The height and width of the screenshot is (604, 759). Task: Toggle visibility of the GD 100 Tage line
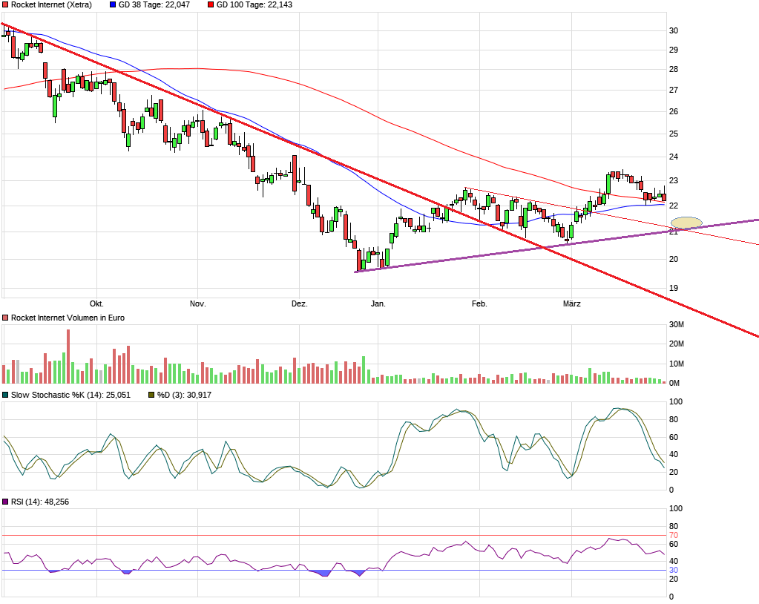211,5
